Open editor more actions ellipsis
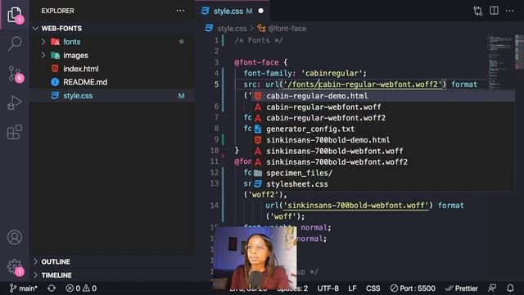524x295 pixels. coord(509,11)
